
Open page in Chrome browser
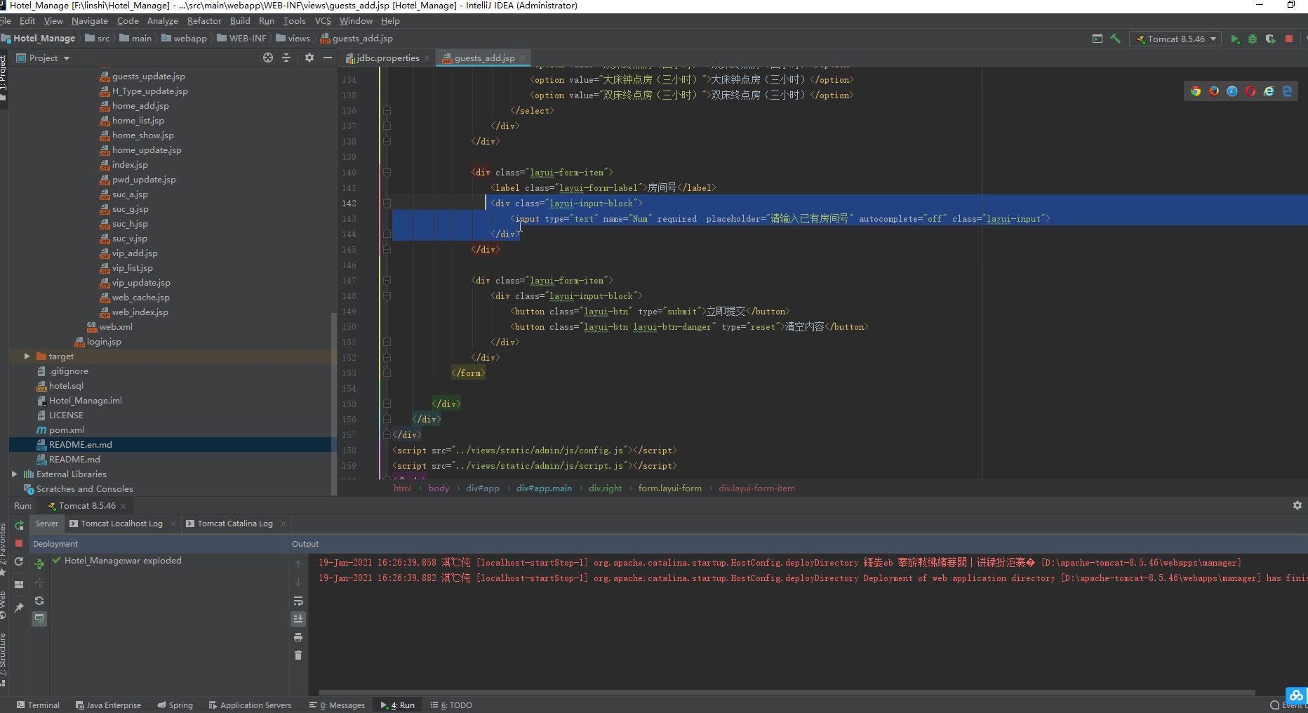coord(1196,91)
